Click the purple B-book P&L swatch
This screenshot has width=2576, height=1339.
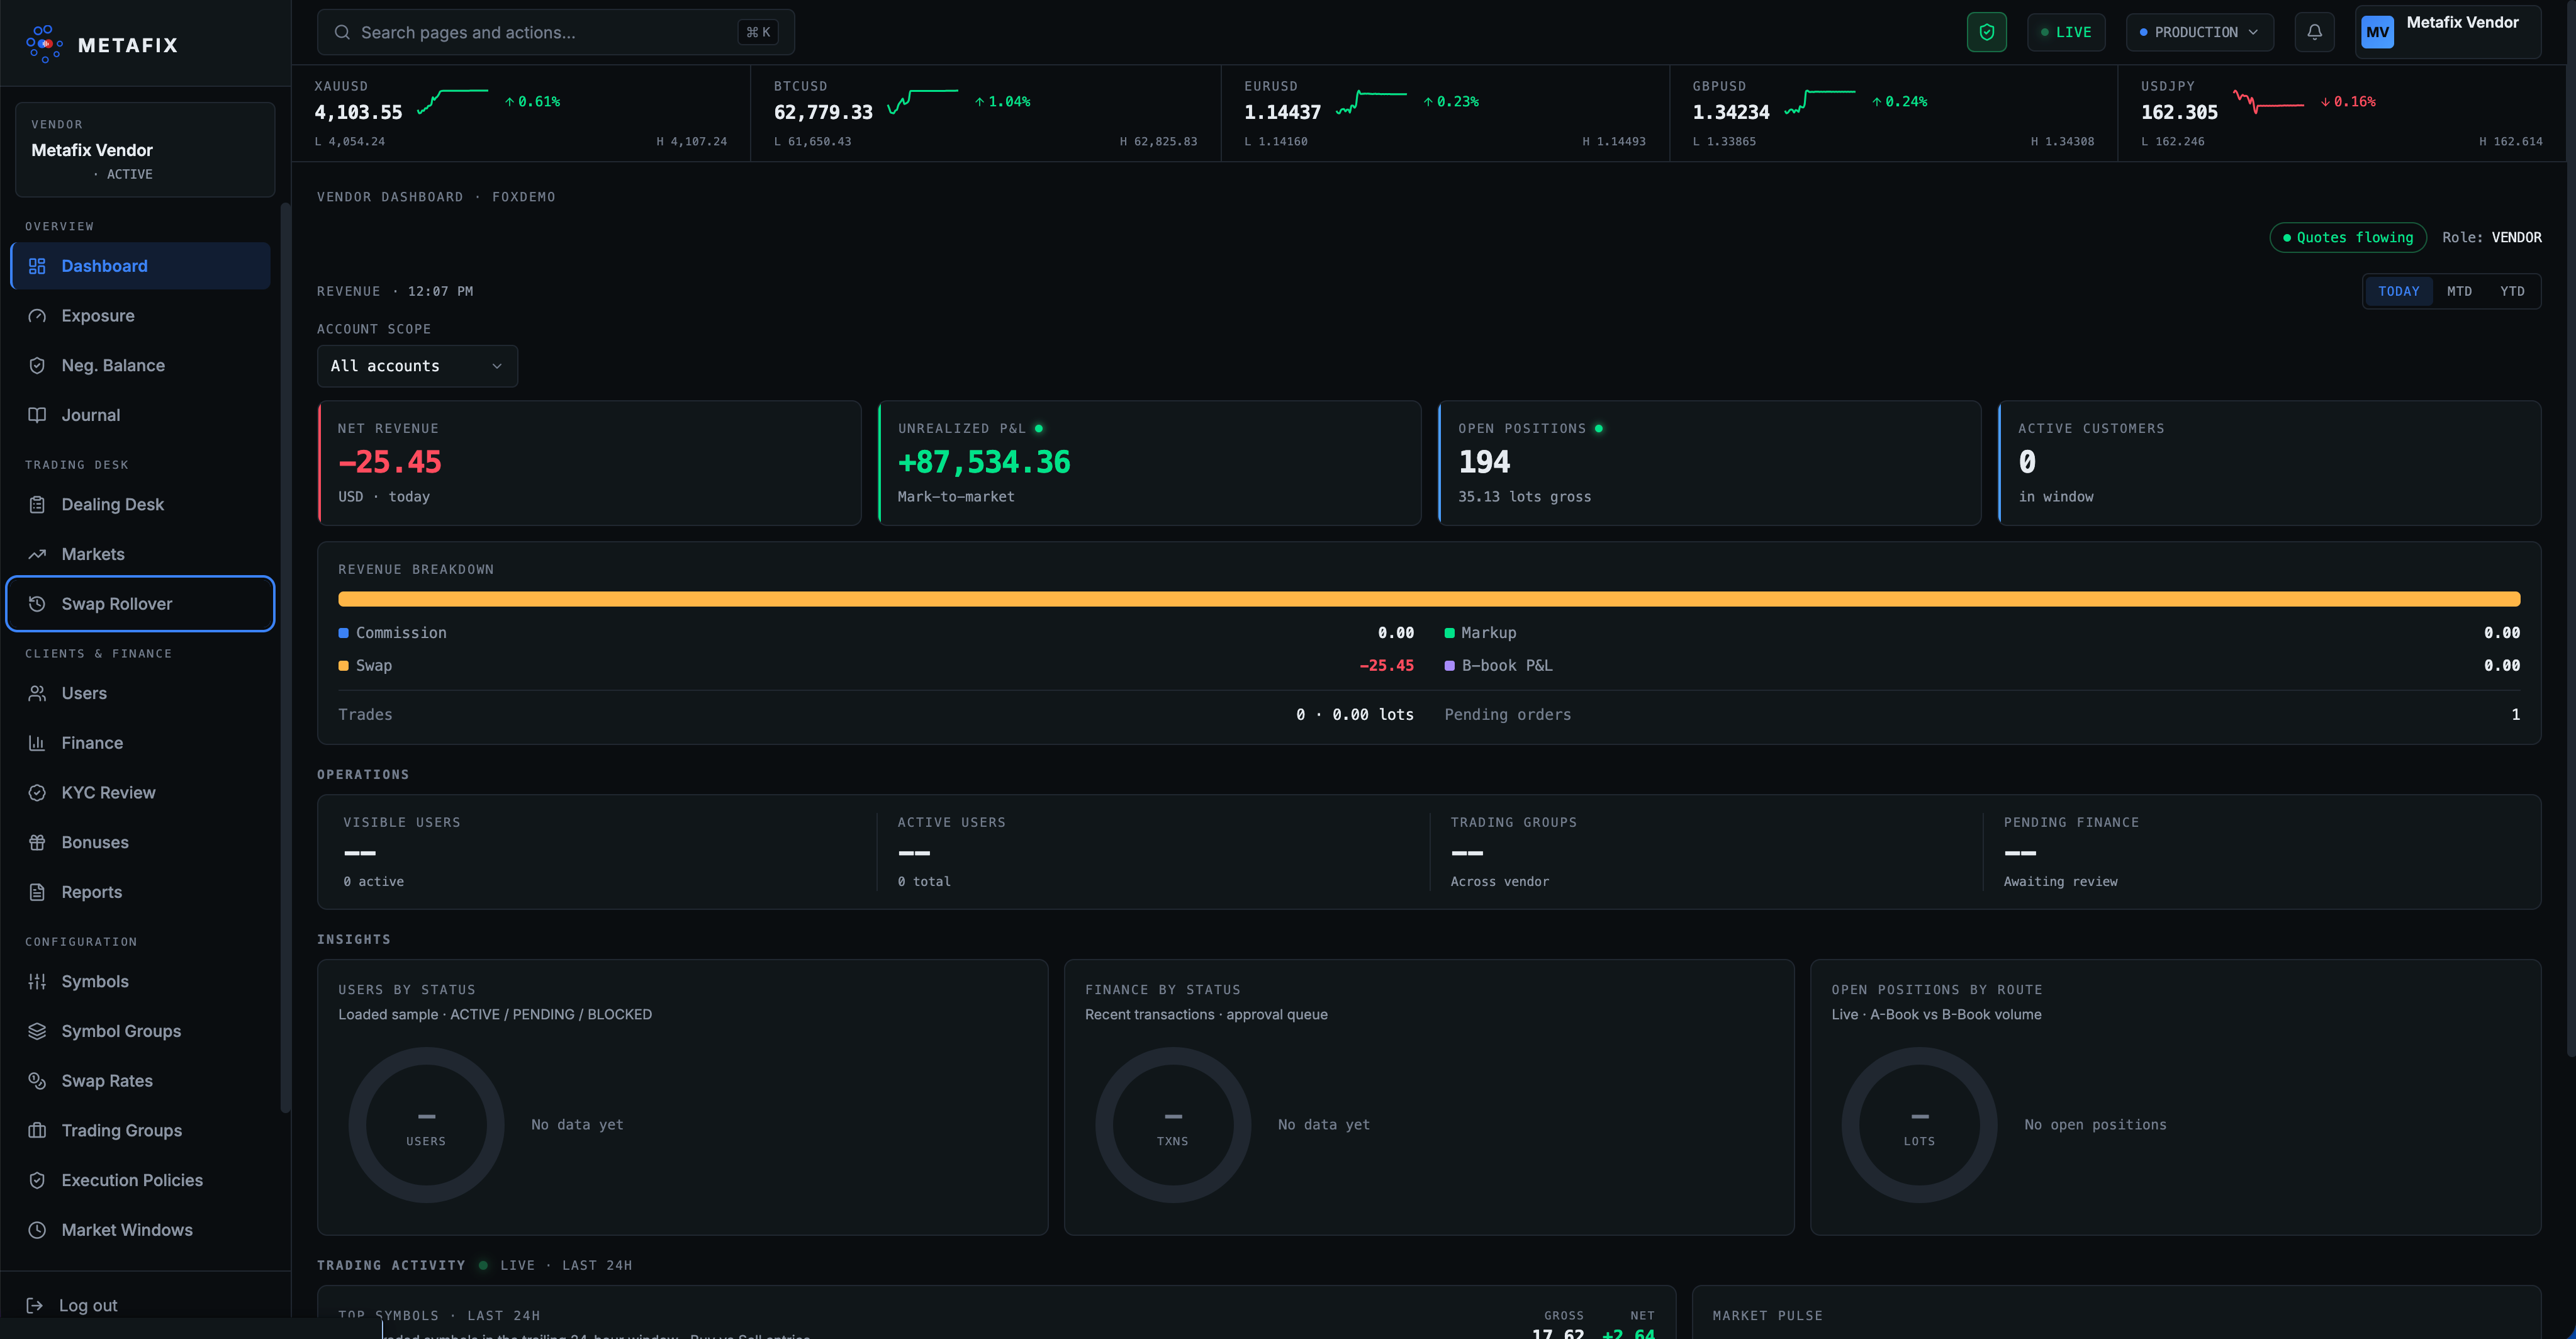1449,666
